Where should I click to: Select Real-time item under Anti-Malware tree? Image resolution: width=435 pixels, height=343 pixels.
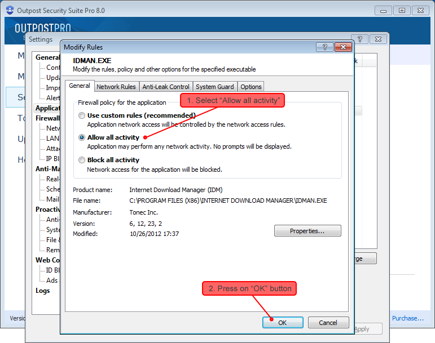(52, 179)
